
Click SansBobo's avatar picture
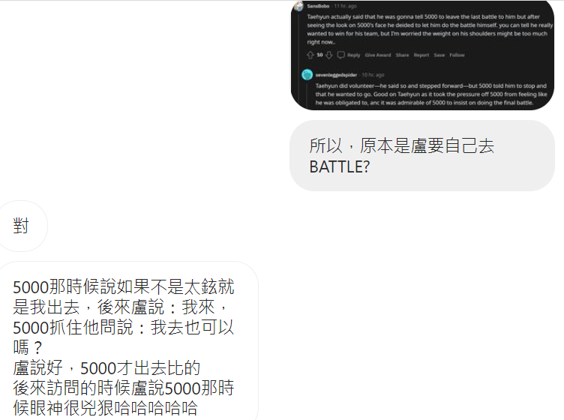pyautogui.click(x=299, y=6)
